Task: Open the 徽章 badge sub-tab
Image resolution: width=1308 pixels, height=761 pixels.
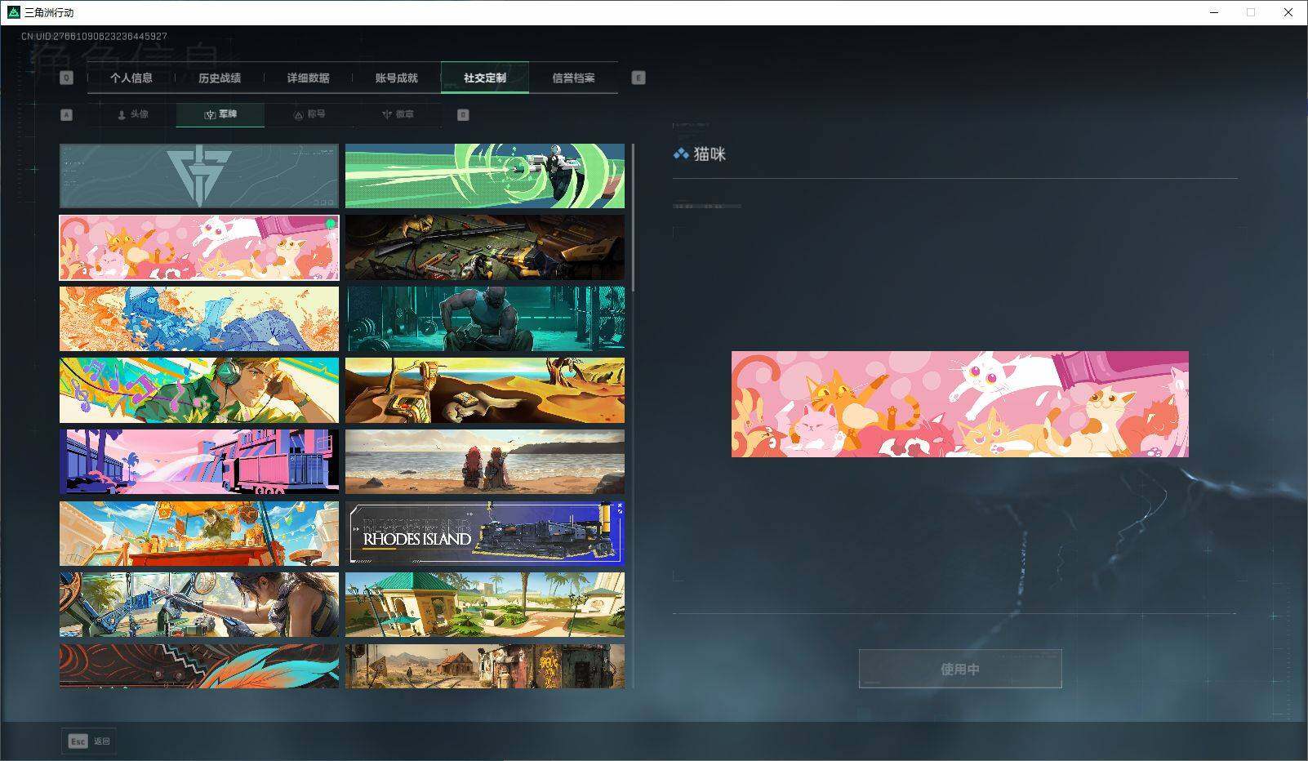Action: 398,115
